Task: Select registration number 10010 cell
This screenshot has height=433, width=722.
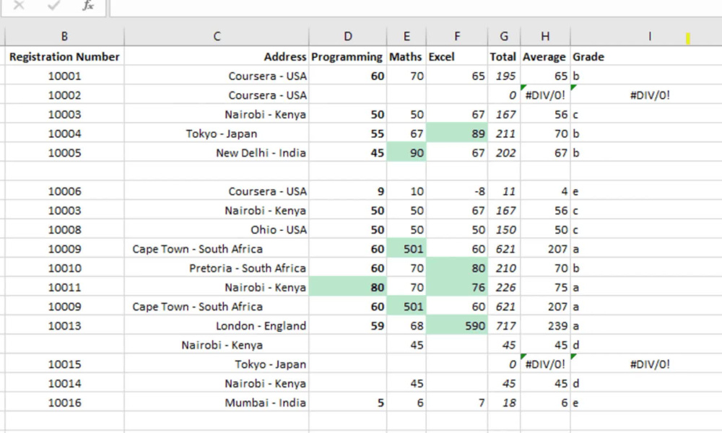Action: point(64,268)
